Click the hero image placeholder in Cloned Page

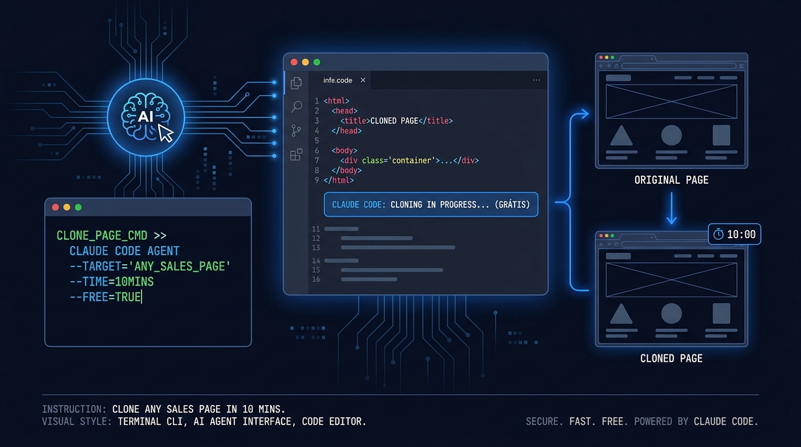point(671,280)
